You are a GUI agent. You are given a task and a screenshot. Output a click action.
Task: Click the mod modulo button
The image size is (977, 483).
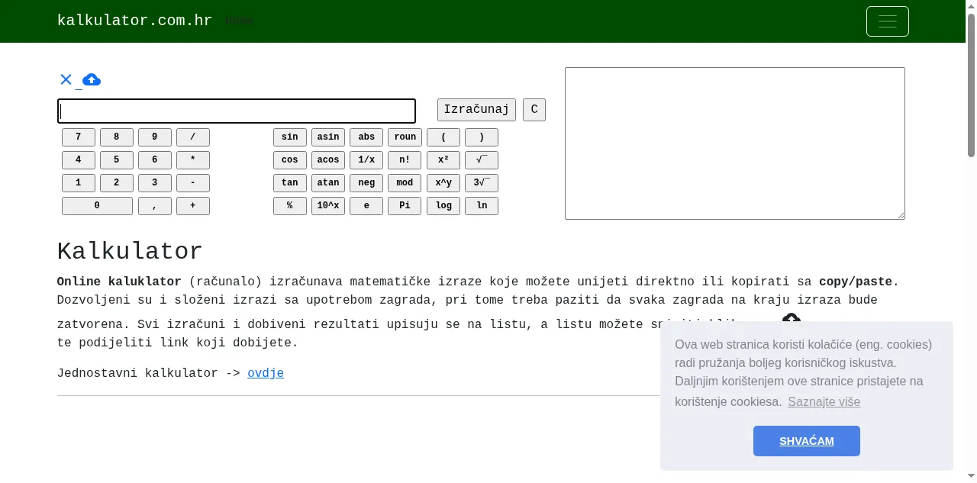[x=405, y=183]
